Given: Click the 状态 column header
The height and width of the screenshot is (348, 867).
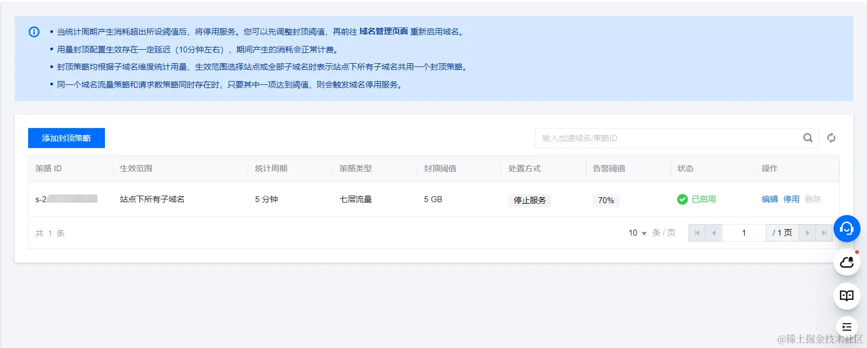Looking at the screenshot, I should 686,168.
